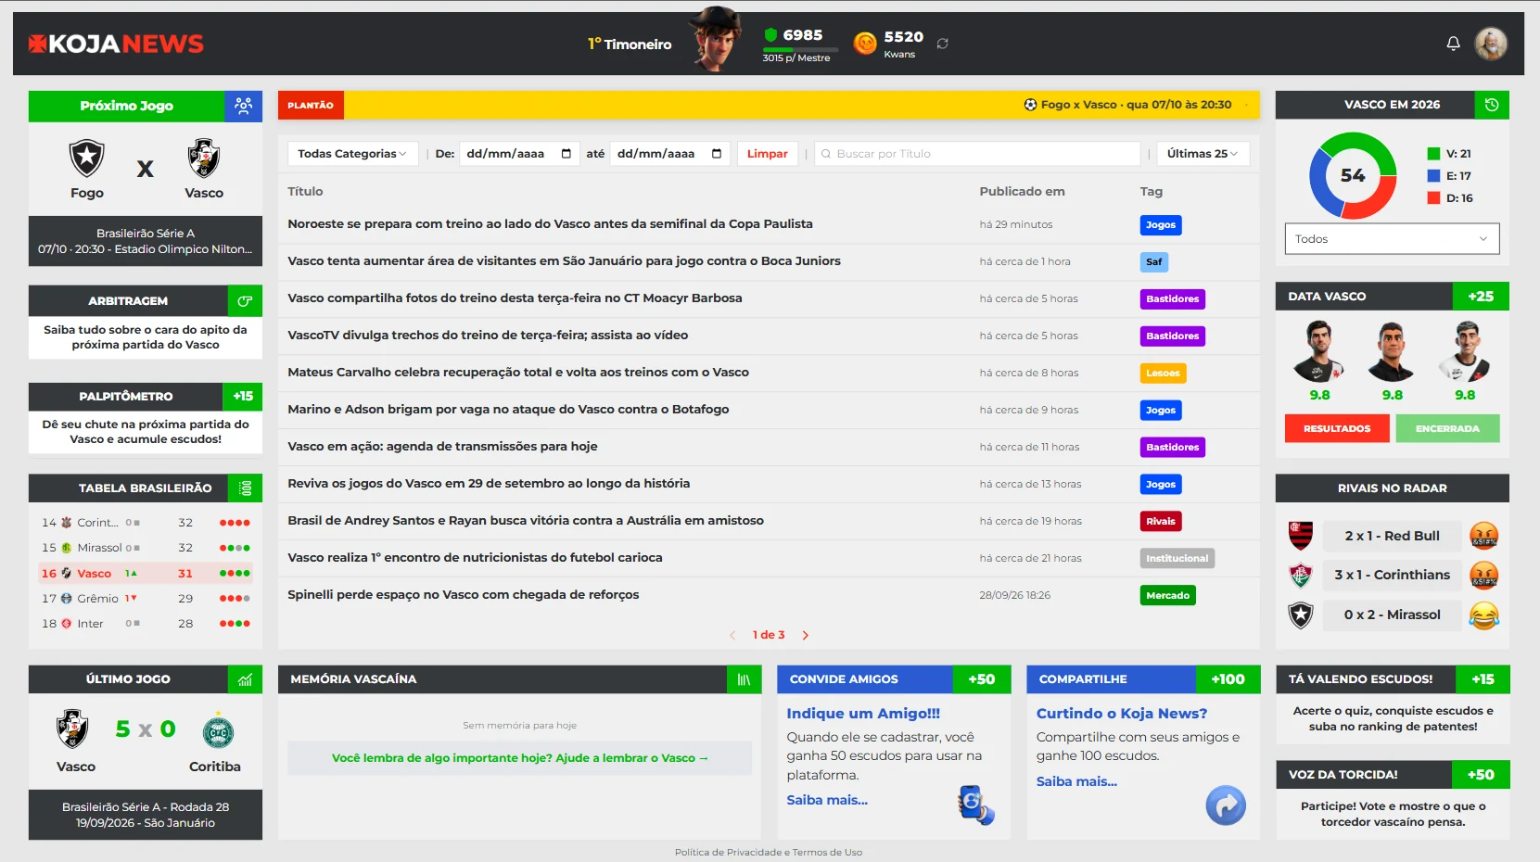Go to next news page arrow
Viewport: 1540px width, 862px height.
click(805, 636)
